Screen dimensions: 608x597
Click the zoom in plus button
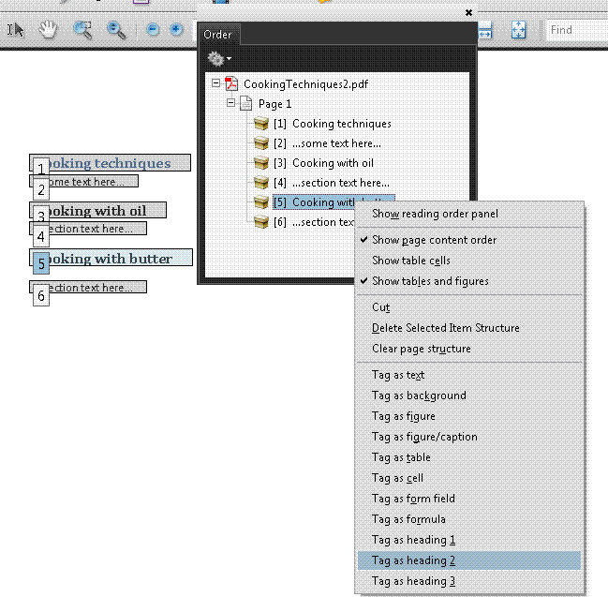(176, 30)
